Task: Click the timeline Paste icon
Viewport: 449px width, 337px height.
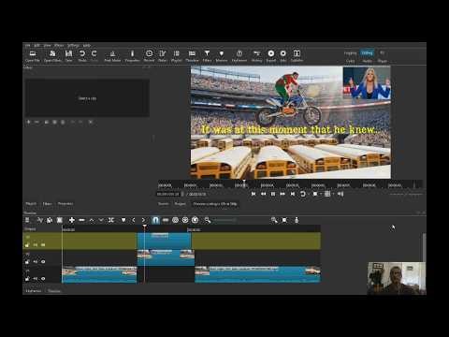Action: coord(59,220)
